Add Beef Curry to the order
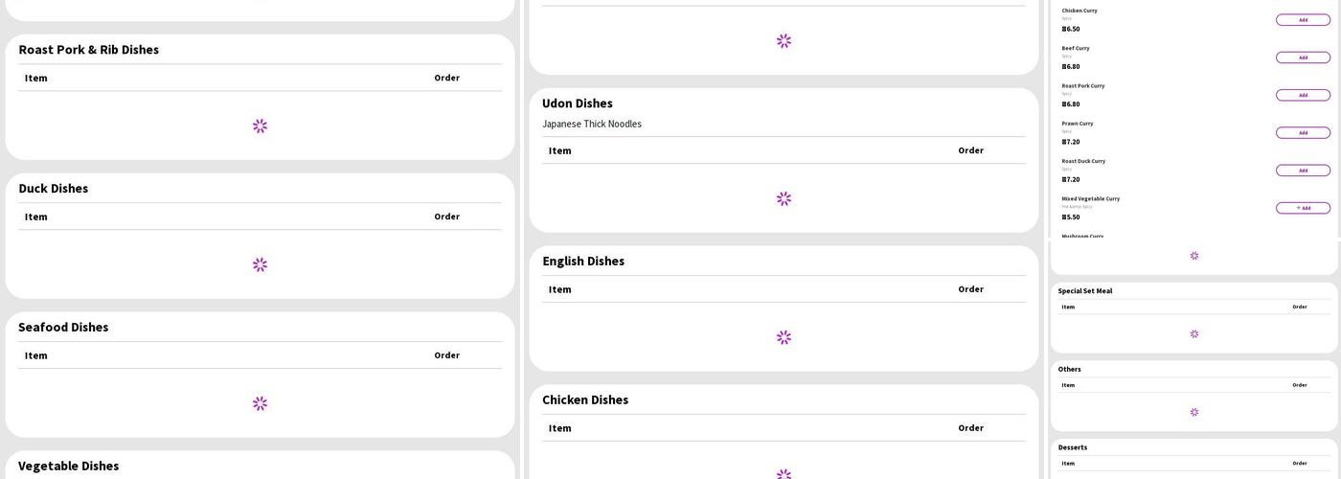 coord(1303,57)
